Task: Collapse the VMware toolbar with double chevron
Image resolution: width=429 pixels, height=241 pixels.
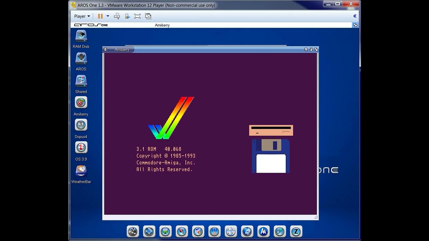Action: (355, 16)
